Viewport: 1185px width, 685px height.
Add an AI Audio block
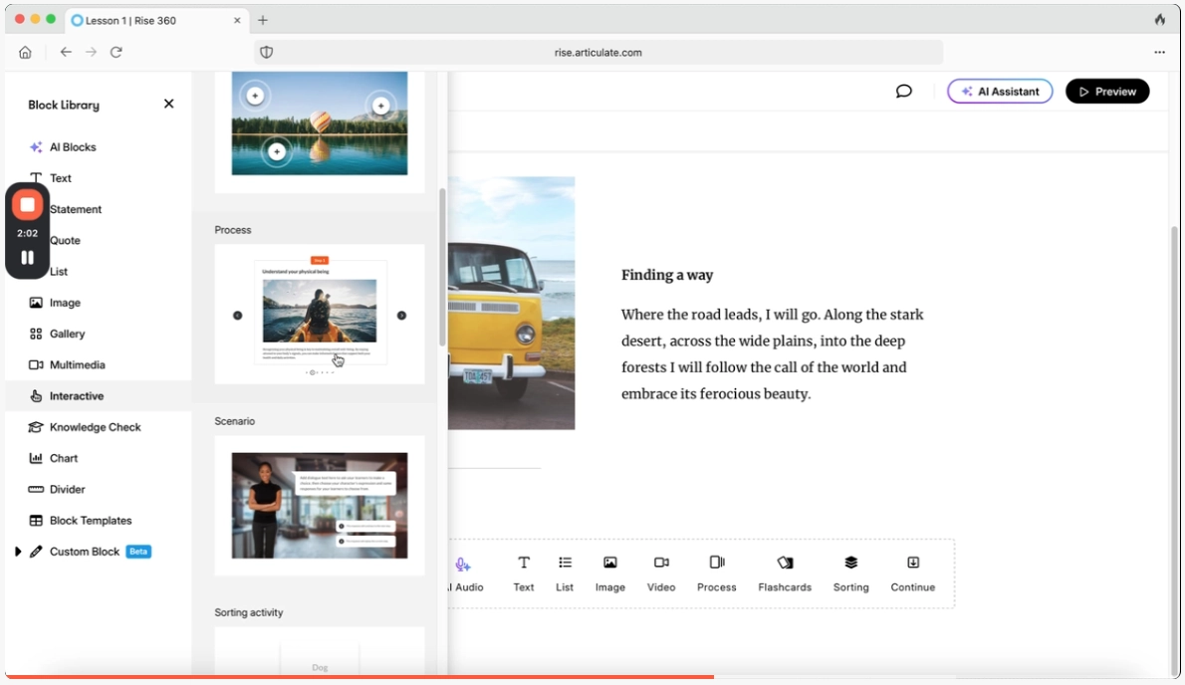tap(465, 573)
